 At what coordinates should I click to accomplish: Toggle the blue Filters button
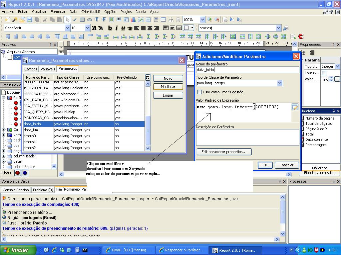[25, 173]
